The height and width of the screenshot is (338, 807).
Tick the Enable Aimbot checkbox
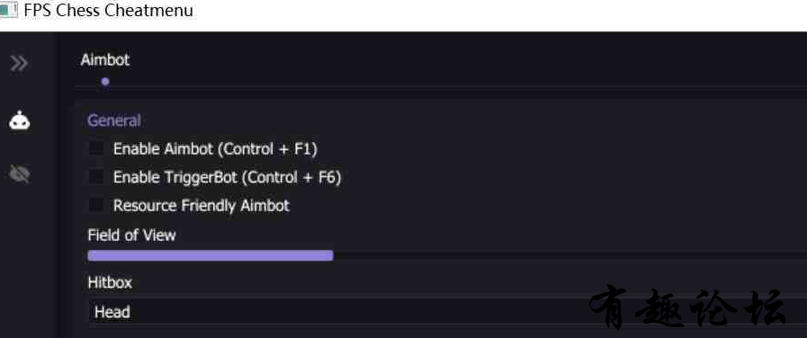(x=96, y=148)
